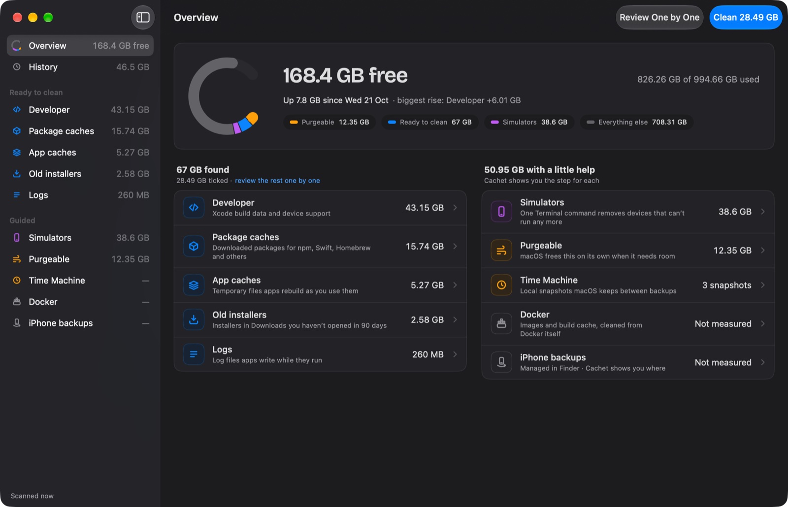Screen dimensions: 788x507
Task: Expand the Simulators 38.6 GB row chevron
Action: 763,212
